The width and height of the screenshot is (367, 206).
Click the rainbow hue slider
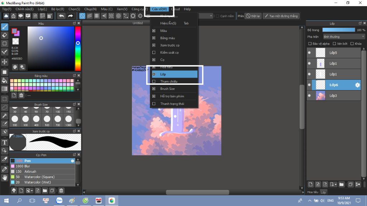(x=78, y=49)
